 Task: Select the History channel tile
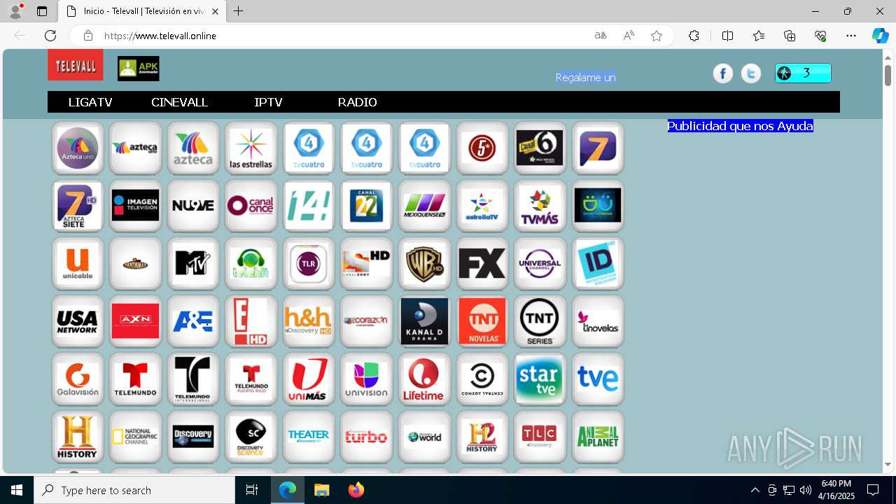(x=78, y=437)
